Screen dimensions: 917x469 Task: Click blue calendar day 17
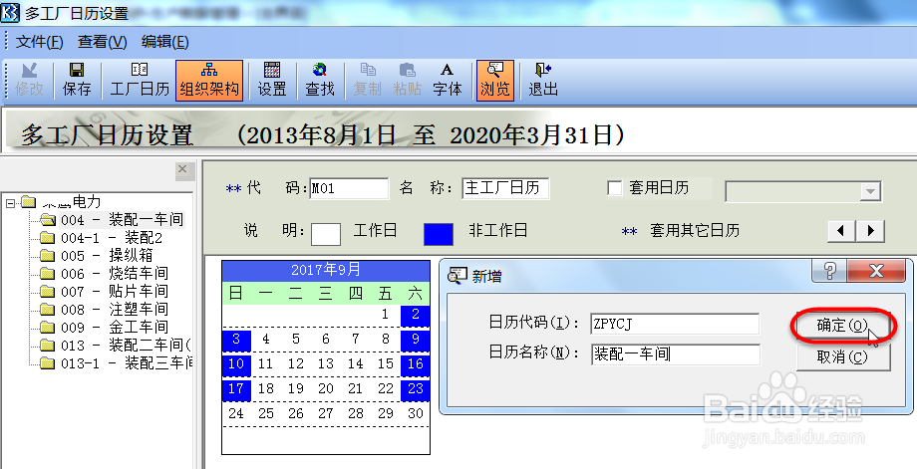tap(236, 388)
